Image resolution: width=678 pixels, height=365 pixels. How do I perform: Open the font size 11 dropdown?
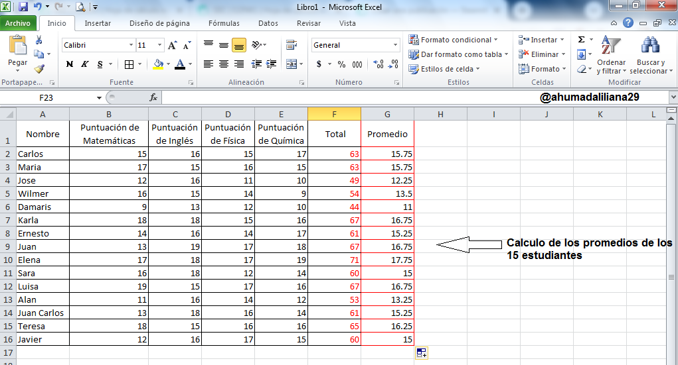point(159,45)
